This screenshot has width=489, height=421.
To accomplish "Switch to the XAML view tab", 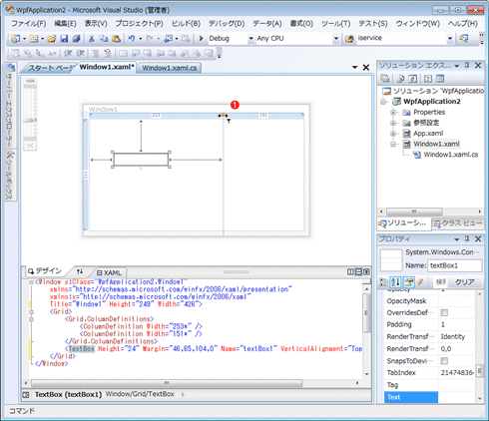I will point(109,272).
